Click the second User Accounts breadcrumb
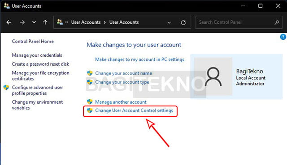287x165 pixels. point(124,22)
